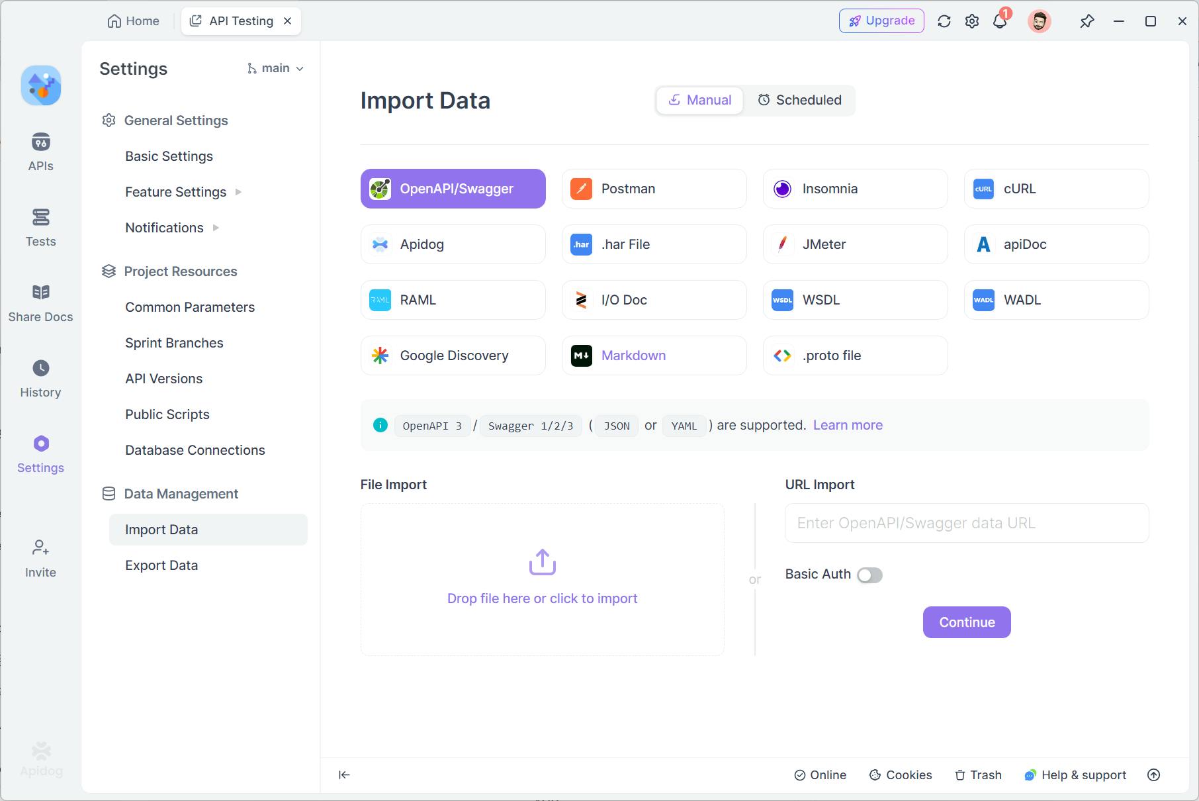Select the API Testing tab
This screenshot has height=801, width=1199.
click(241, 21)
